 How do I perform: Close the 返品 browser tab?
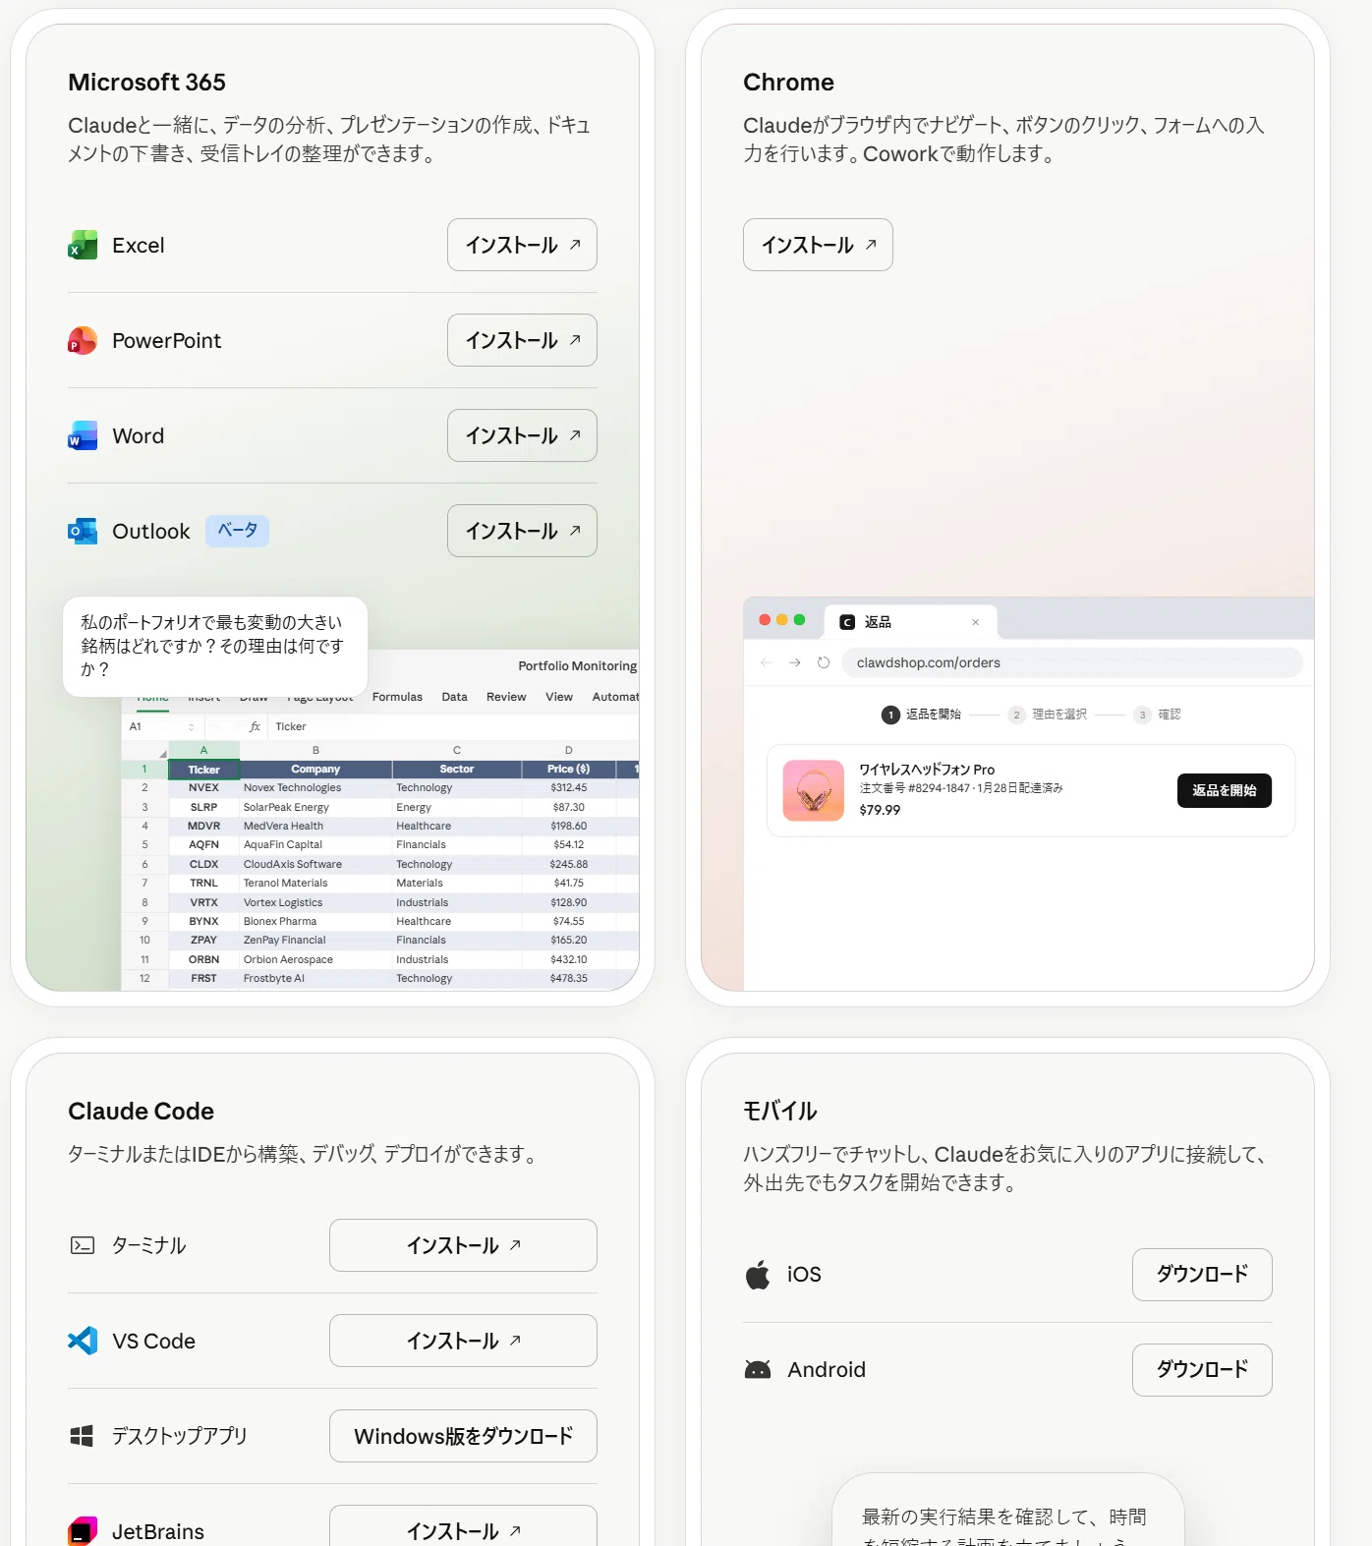coord(976,622)
